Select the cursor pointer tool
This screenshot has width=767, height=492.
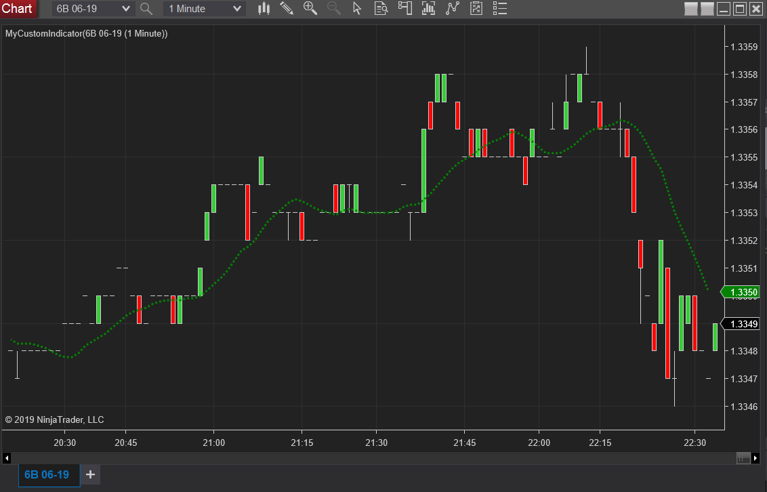click(x=357, y=8)
